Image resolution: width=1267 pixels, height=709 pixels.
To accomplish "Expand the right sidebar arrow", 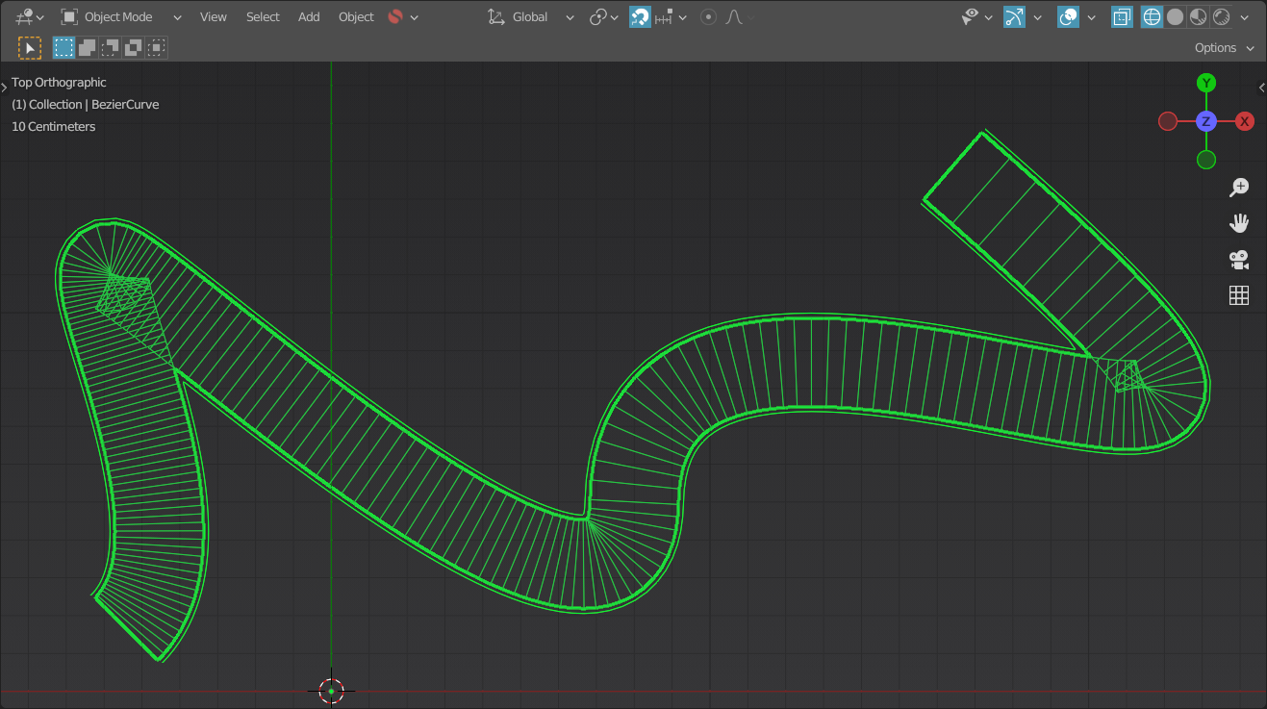I will pyautogui.click(x=1262, y=88).
